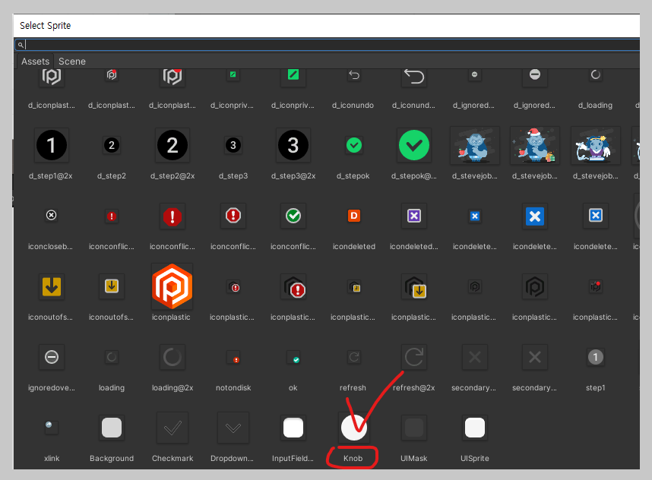652x480 pixels.
Task: Select the d_step3 small icon
Action: 233,145
